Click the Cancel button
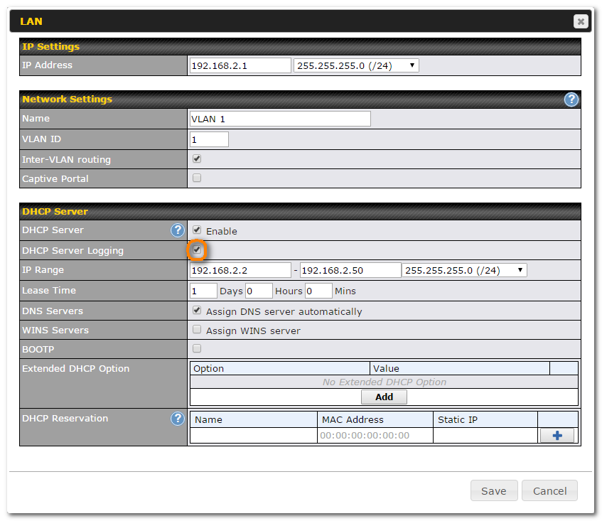The width and height of the screenshot is (602, 521). pos(549,490)
